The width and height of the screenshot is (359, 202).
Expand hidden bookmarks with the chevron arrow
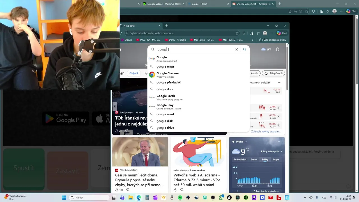tap(252, 40)
